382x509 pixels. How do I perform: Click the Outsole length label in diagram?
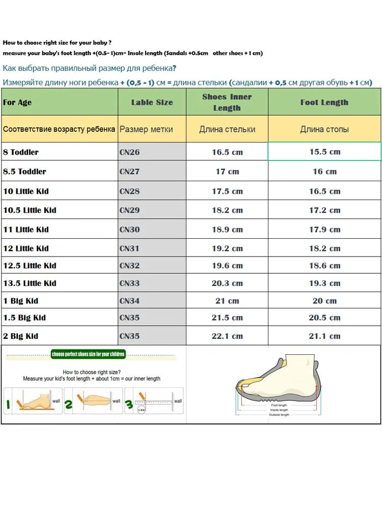coord(279,415)
